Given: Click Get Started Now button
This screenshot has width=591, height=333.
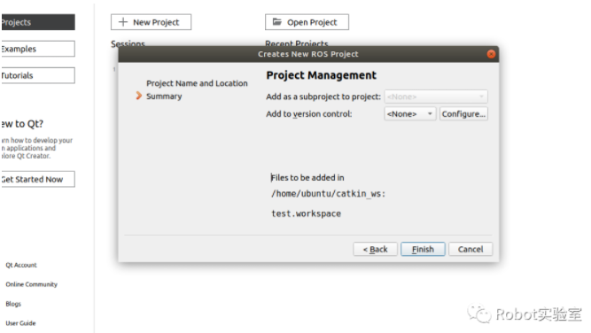Looking at the screenshot, I should click(x=38, y=179).
